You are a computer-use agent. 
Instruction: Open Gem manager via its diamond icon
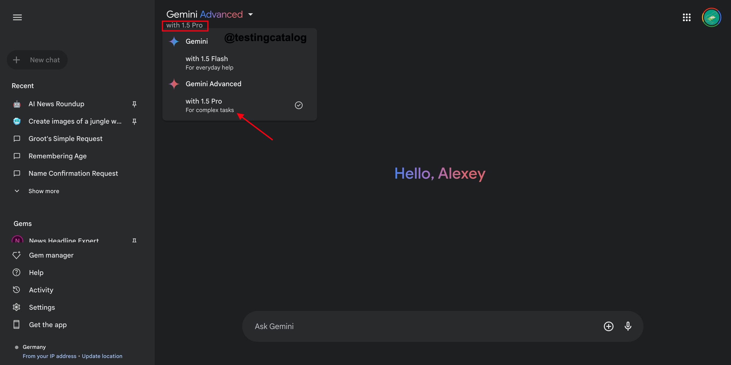17,255
